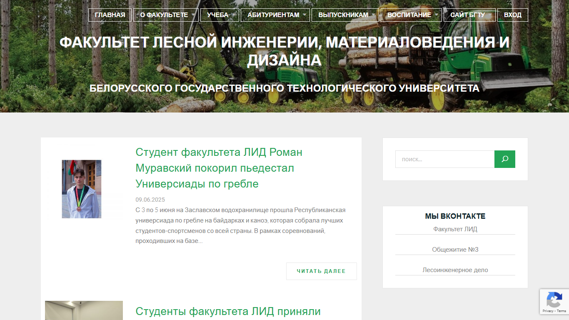
Task: Click reCAPTCHA Privacy link
Action: [x=548, y=311]
